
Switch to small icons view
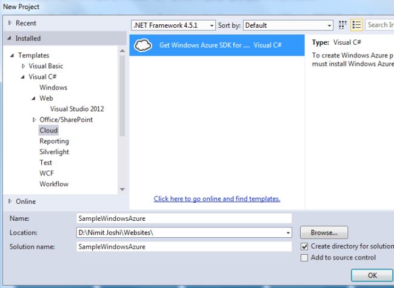(x=342, y=25)
